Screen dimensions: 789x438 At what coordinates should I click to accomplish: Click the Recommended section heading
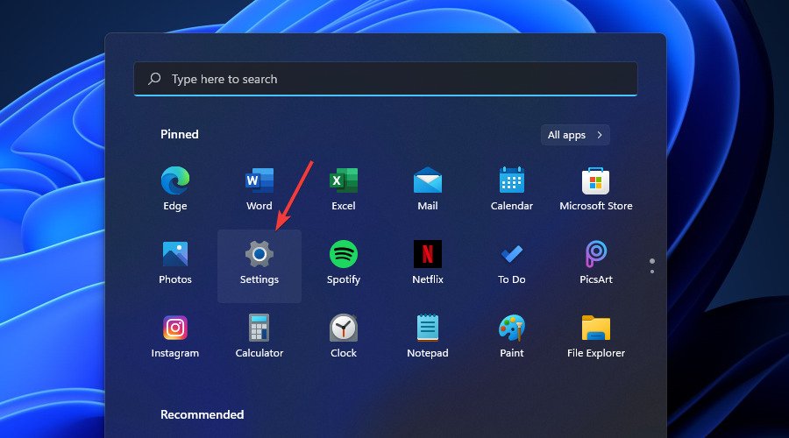pos(203,414)
